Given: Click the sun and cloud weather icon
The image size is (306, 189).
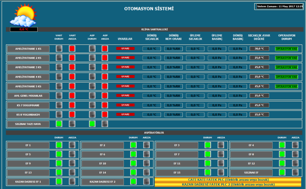Looking at the screenshot, I should pos(23,15).
